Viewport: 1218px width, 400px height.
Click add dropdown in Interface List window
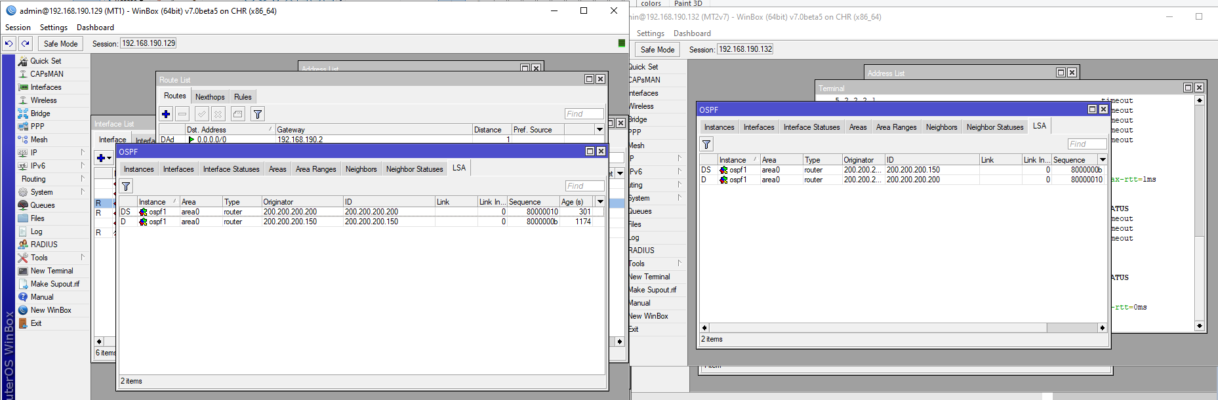[104, 158]
